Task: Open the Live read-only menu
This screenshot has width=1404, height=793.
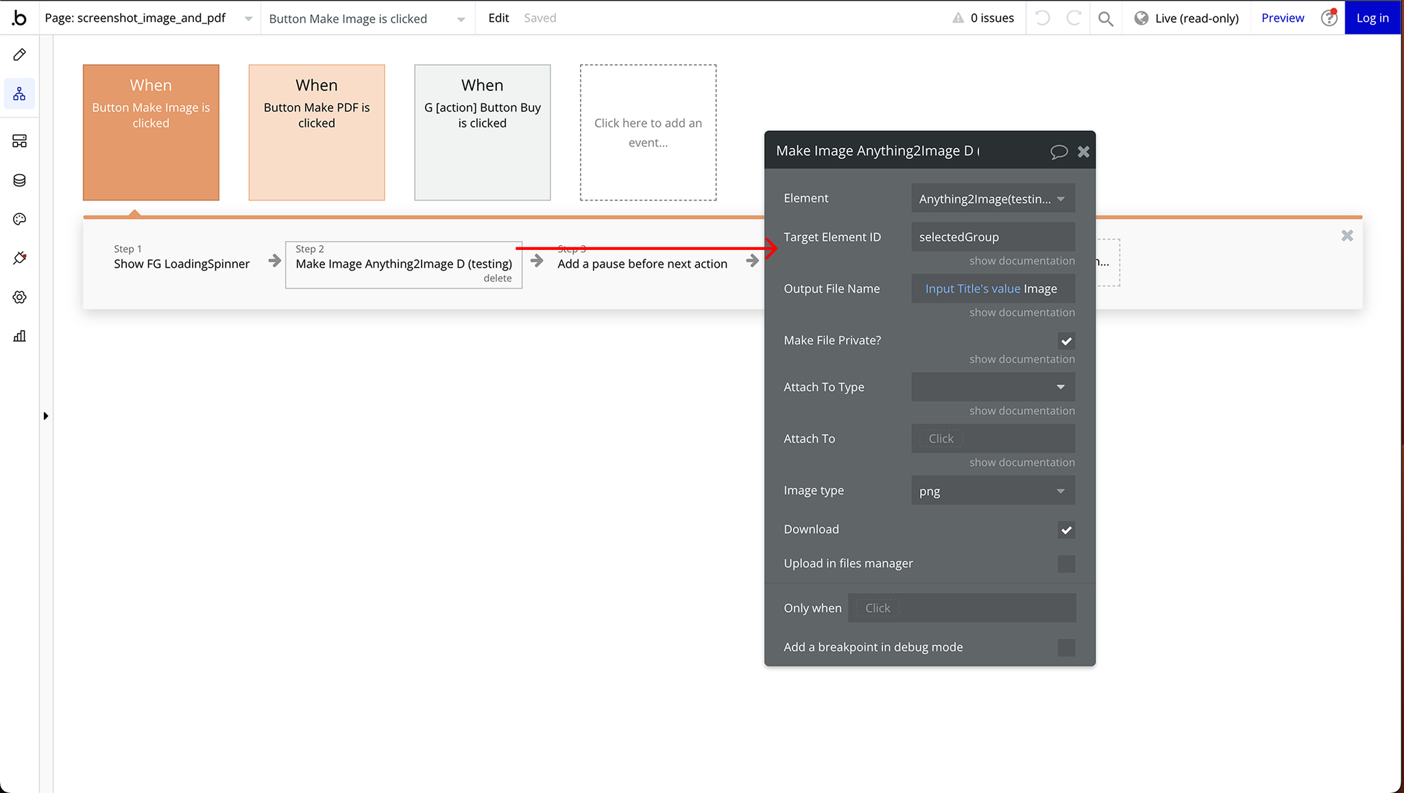Action: 1187,17
